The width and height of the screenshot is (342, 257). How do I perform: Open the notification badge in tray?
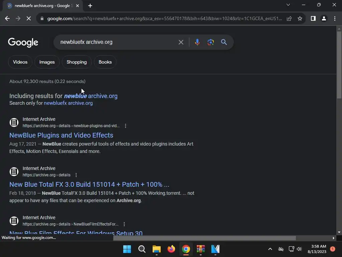point(333,249)
